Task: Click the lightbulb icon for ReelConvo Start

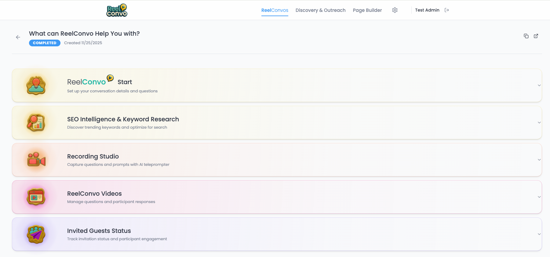Action: pyautogui.click(x=36, y=85)
